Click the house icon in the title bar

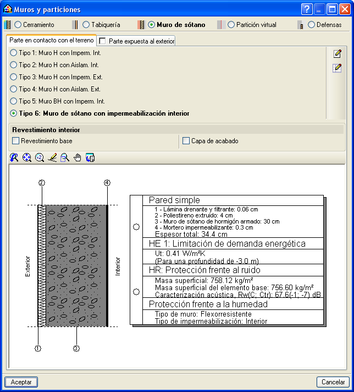tap(8, 9)
